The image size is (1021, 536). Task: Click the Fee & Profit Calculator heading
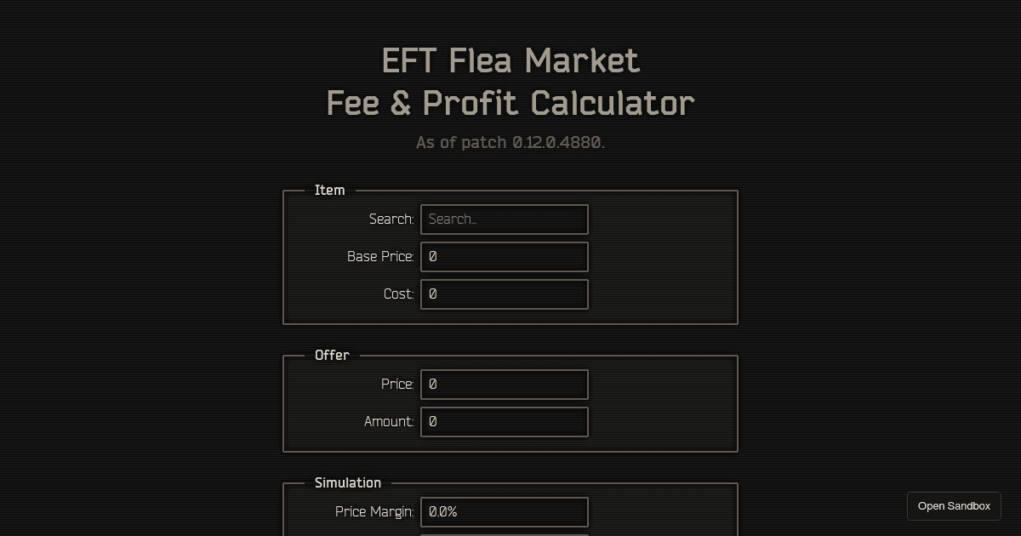510,102
